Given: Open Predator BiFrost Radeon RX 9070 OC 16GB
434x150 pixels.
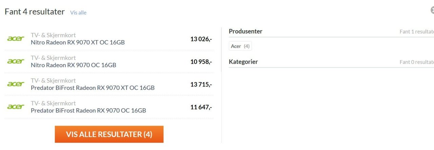Looking at the screenshot, I should click(88, 111).
